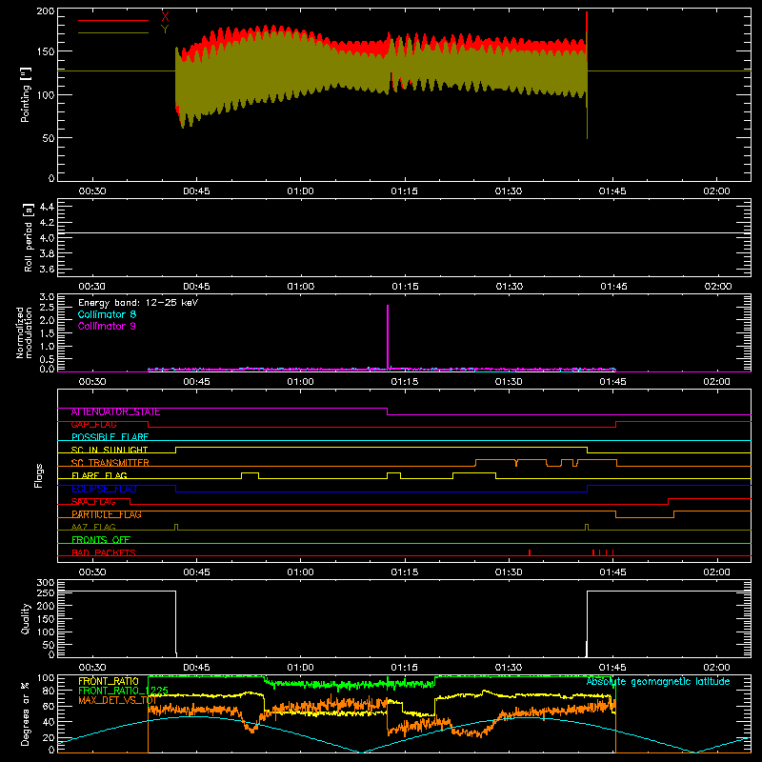Click the 'Pointing' vertical axis title
Image resolution: width=762 pixels, height=762 pixels.
[26, 94]
